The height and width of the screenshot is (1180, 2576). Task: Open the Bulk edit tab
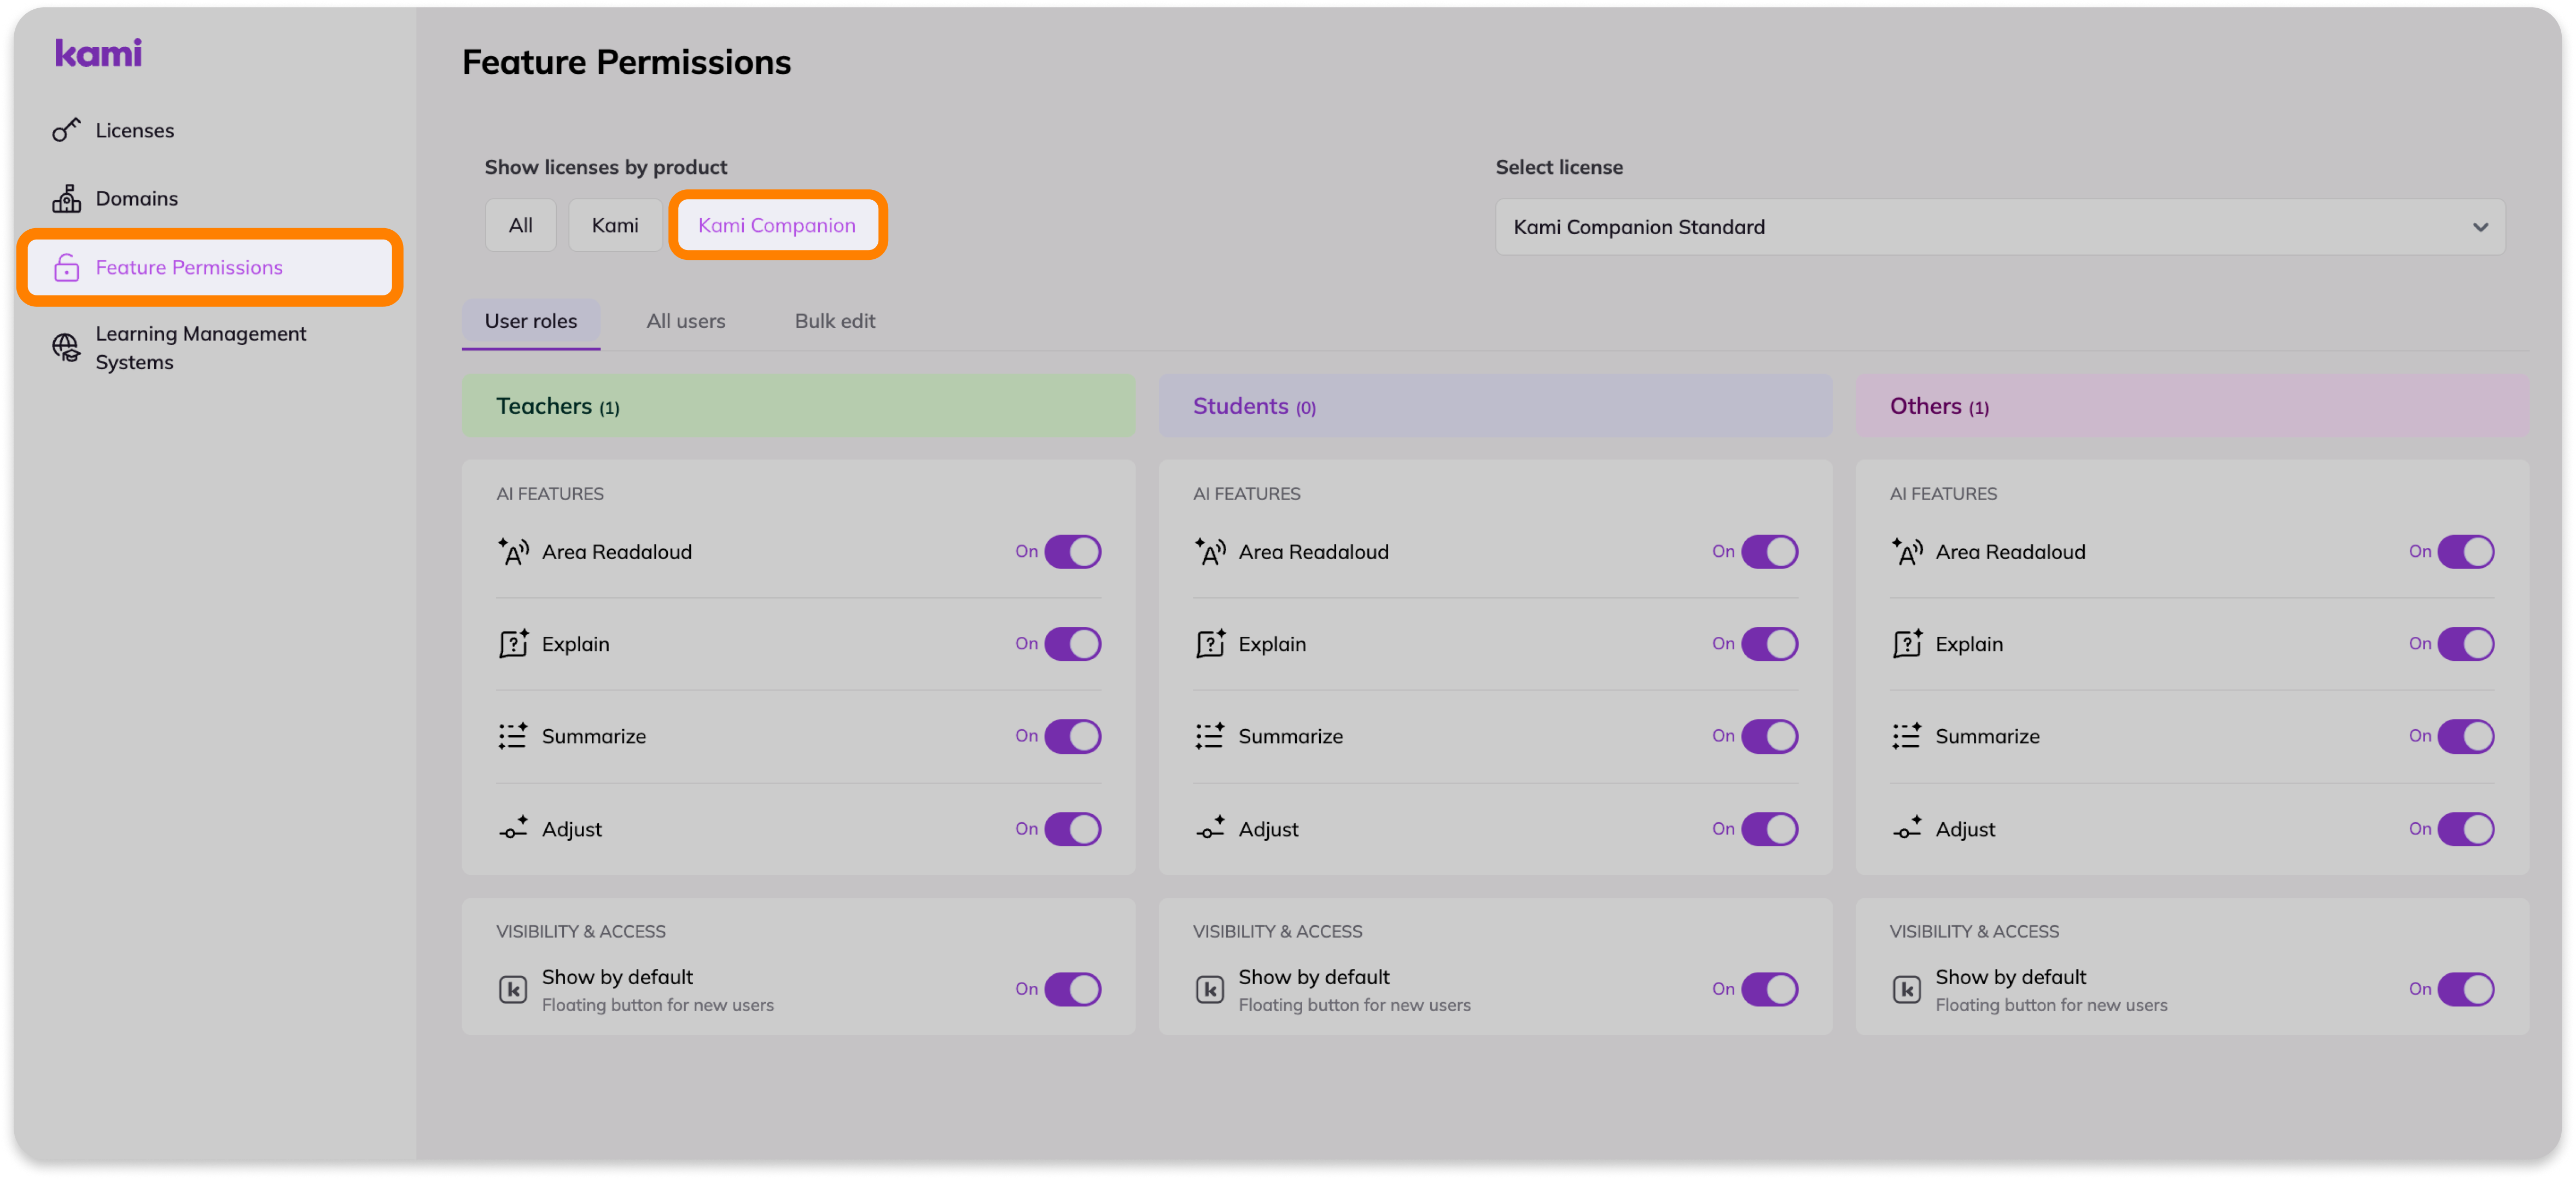point(835,321)
